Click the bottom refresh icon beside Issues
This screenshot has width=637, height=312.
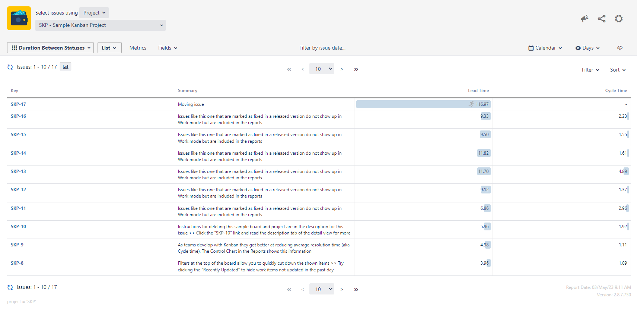[x=10, y=287]
